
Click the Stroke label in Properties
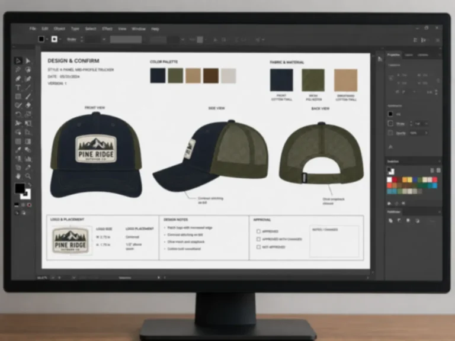pyautogui.click(x=400, y=124)
